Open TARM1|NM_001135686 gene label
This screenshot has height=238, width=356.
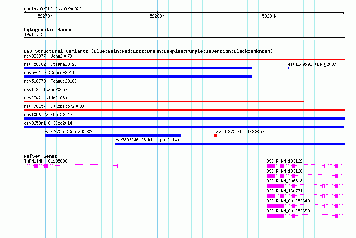46,161
